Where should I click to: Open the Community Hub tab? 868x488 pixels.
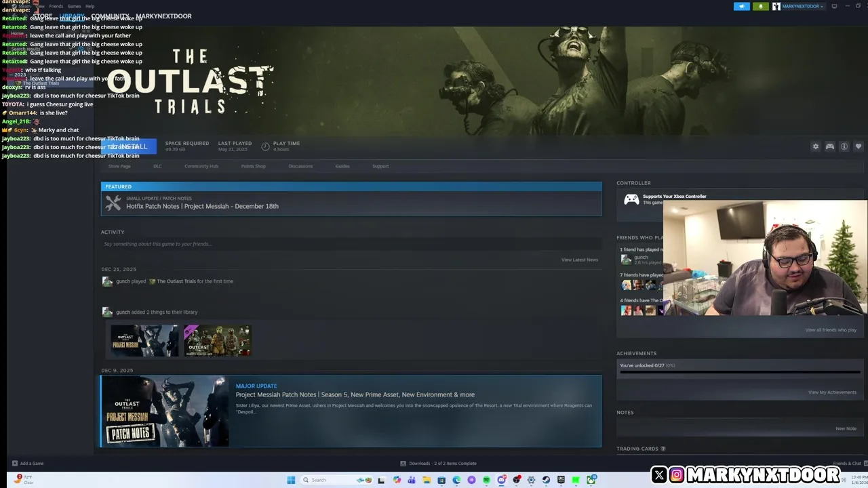click(x=201, y=166)
